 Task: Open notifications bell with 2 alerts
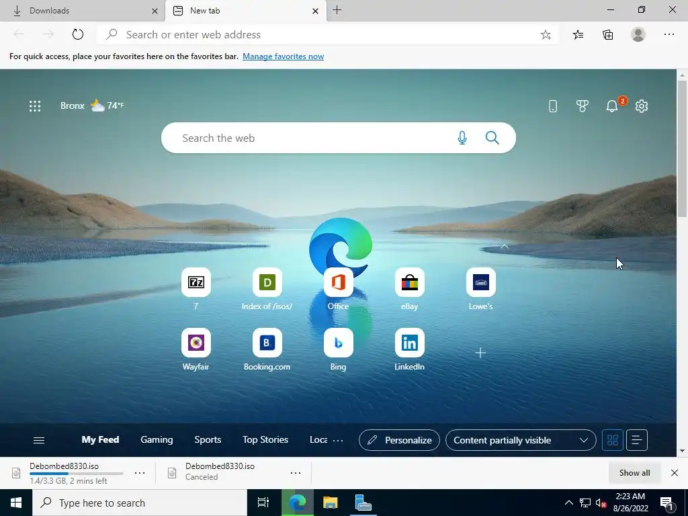pos(612,105)
